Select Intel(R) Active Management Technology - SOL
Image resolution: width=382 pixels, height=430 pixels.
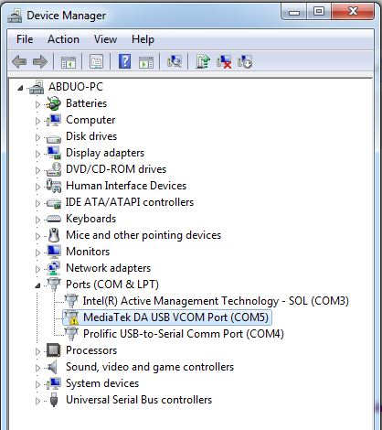[x=216, y=301]
